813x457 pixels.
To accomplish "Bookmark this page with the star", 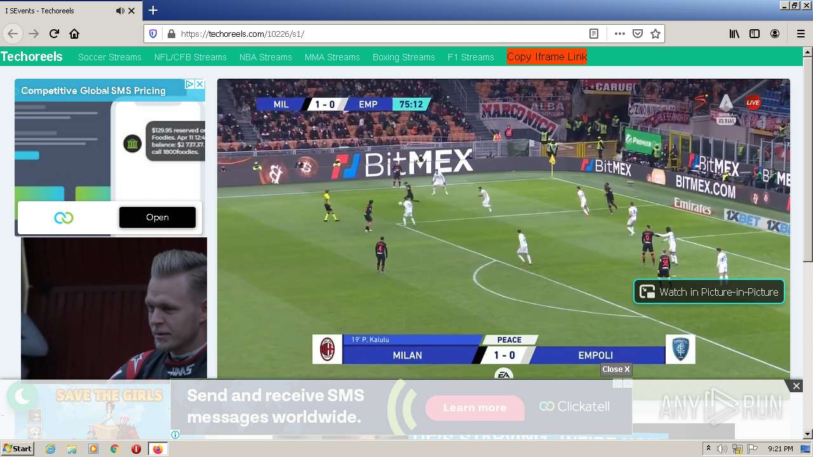I will click(x=655, y=34).
